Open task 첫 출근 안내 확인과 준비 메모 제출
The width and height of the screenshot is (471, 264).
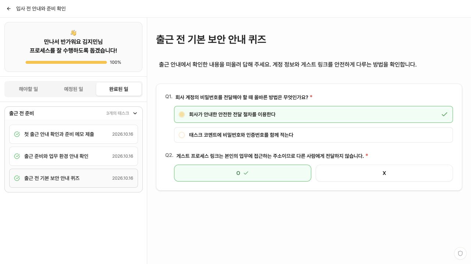[x=74, y=134]
